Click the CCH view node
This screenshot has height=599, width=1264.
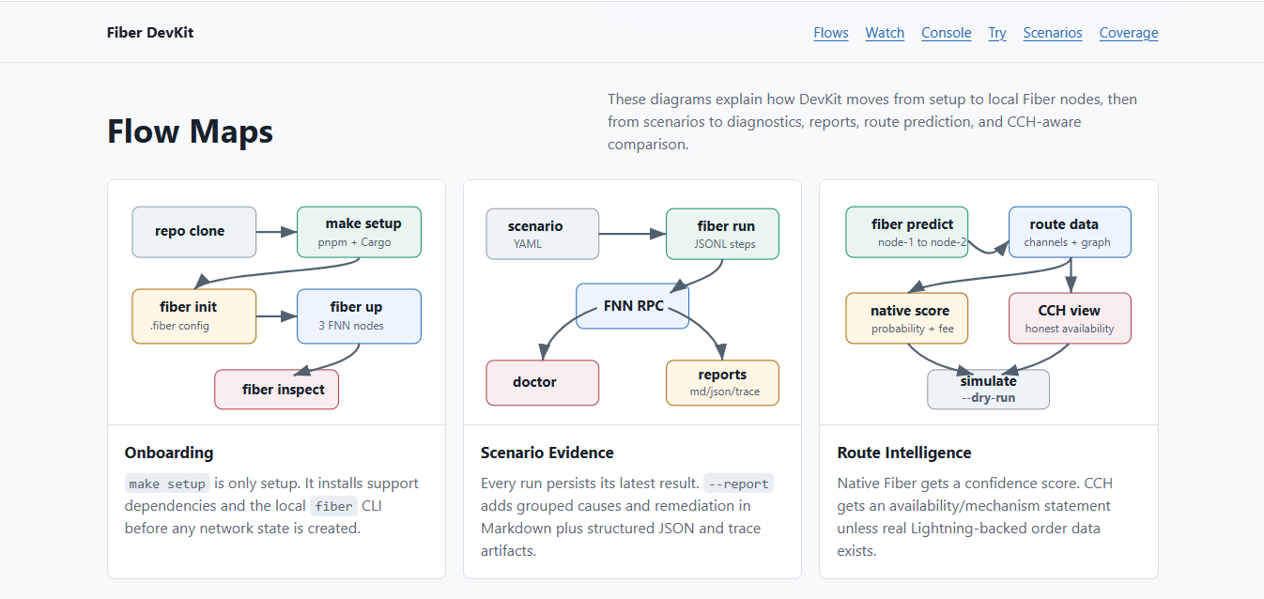click(1070, 318)
